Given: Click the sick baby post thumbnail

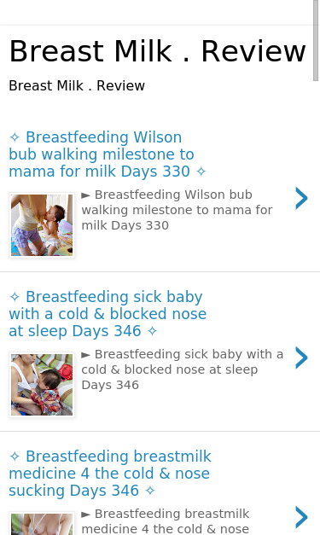Looking at the screenshot, I should point(42,385).
